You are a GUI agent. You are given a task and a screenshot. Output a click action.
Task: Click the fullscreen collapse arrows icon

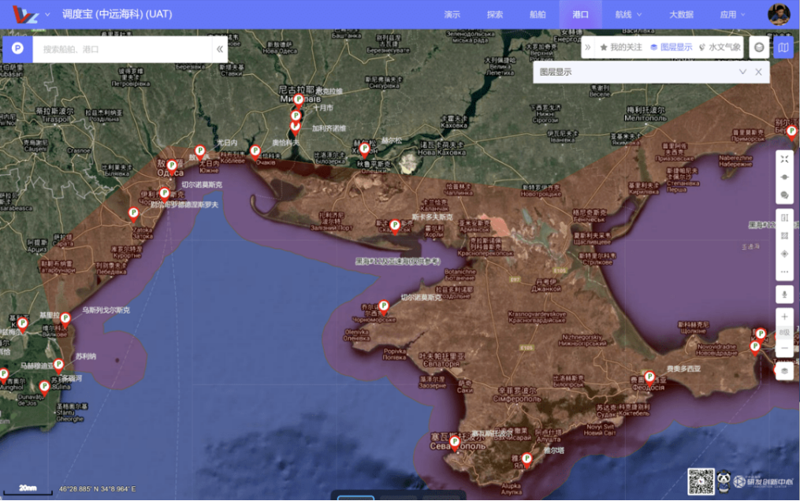[785, 160]
